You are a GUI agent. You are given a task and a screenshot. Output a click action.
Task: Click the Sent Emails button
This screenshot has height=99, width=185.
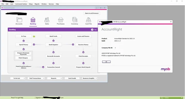tap(72, 78)
